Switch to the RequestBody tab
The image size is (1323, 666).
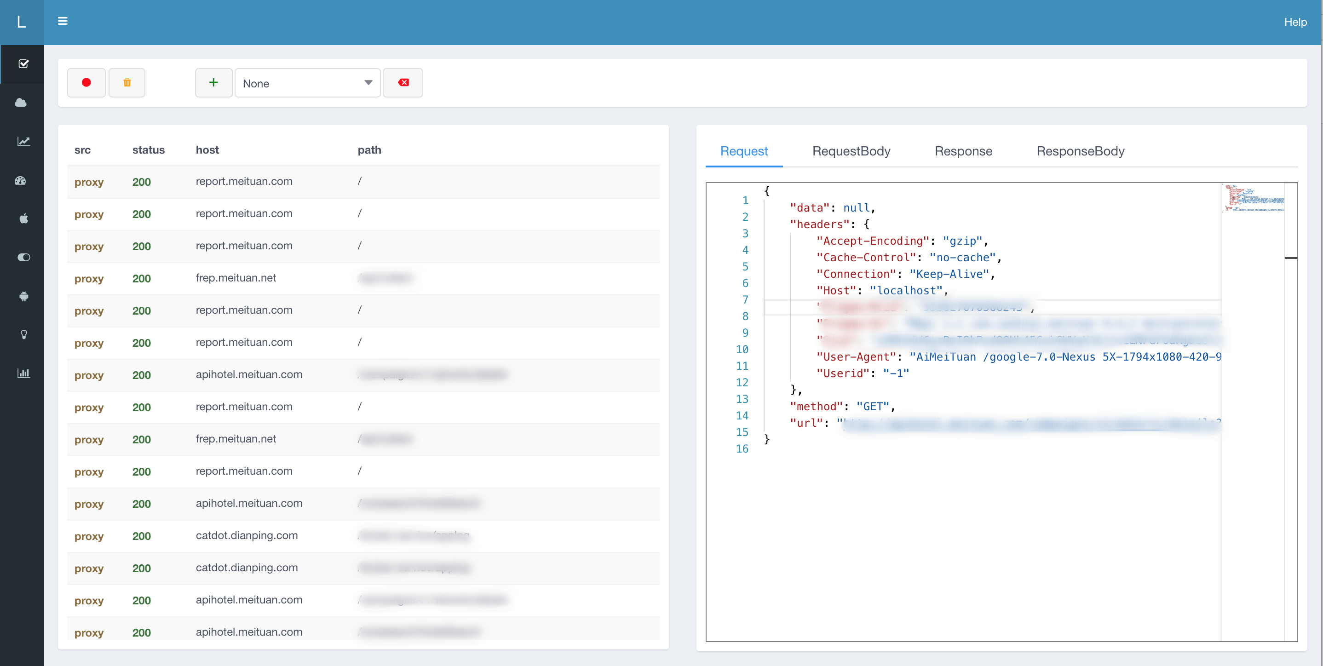coord(851,151)
